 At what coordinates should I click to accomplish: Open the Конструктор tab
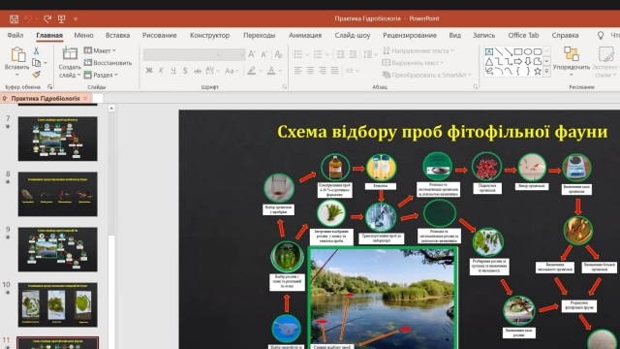pos(209,35)
